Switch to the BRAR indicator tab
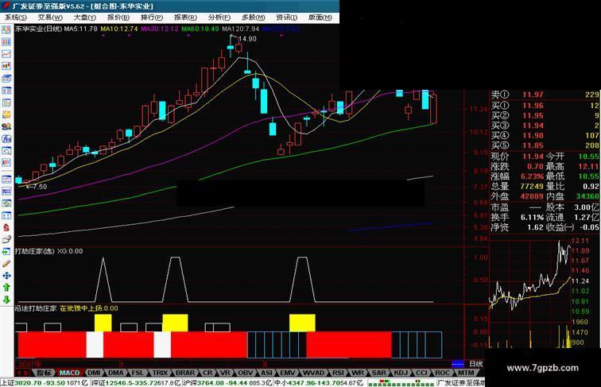The width and height of the screenshot is (601, 387). pos(185,373)
